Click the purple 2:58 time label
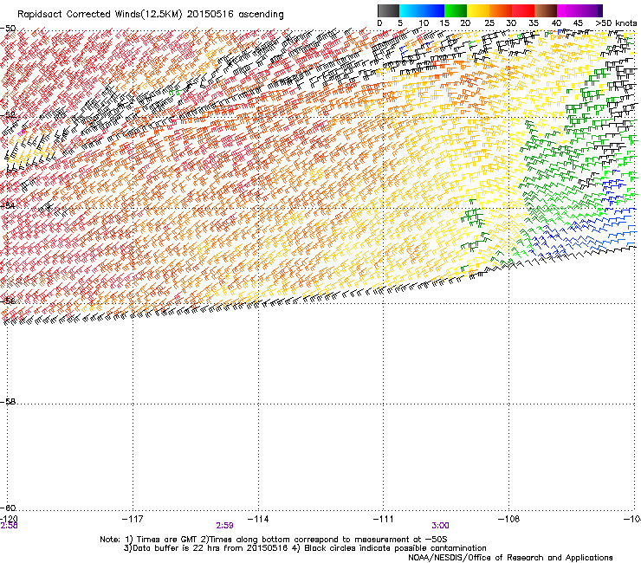 tap(9, 526)
